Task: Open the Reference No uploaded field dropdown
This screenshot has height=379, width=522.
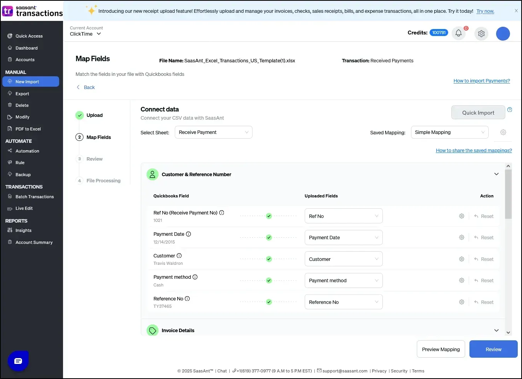Action: coord(344,302)
